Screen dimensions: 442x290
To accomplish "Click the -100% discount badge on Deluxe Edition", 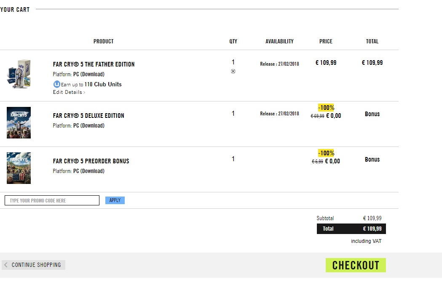I will 326,108.
